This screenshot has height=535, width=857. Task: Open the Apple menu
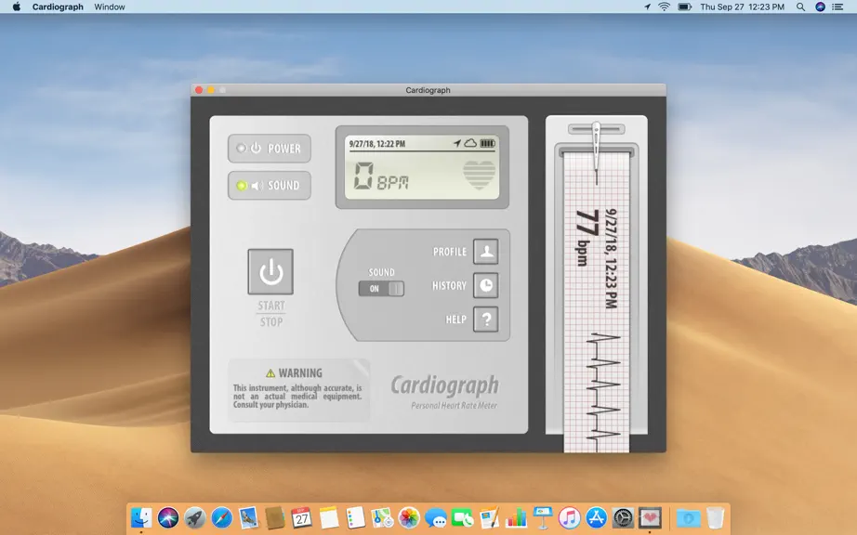17,7
